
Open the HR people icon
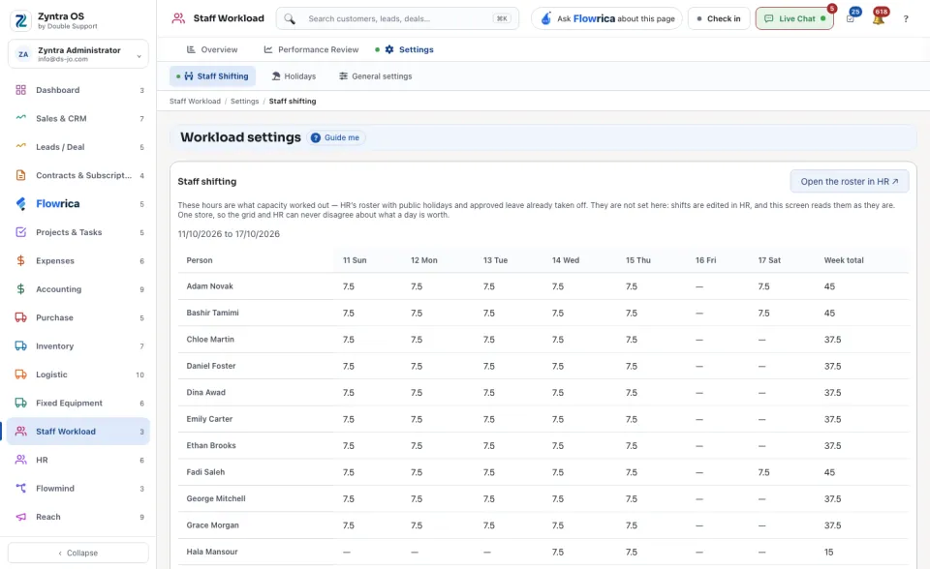coord(20,460)
